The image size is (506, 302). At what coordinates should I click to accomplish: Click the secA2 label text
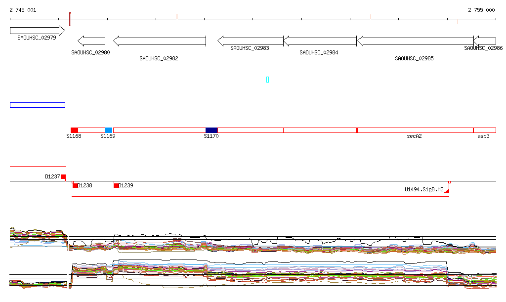tap(415, 136)
